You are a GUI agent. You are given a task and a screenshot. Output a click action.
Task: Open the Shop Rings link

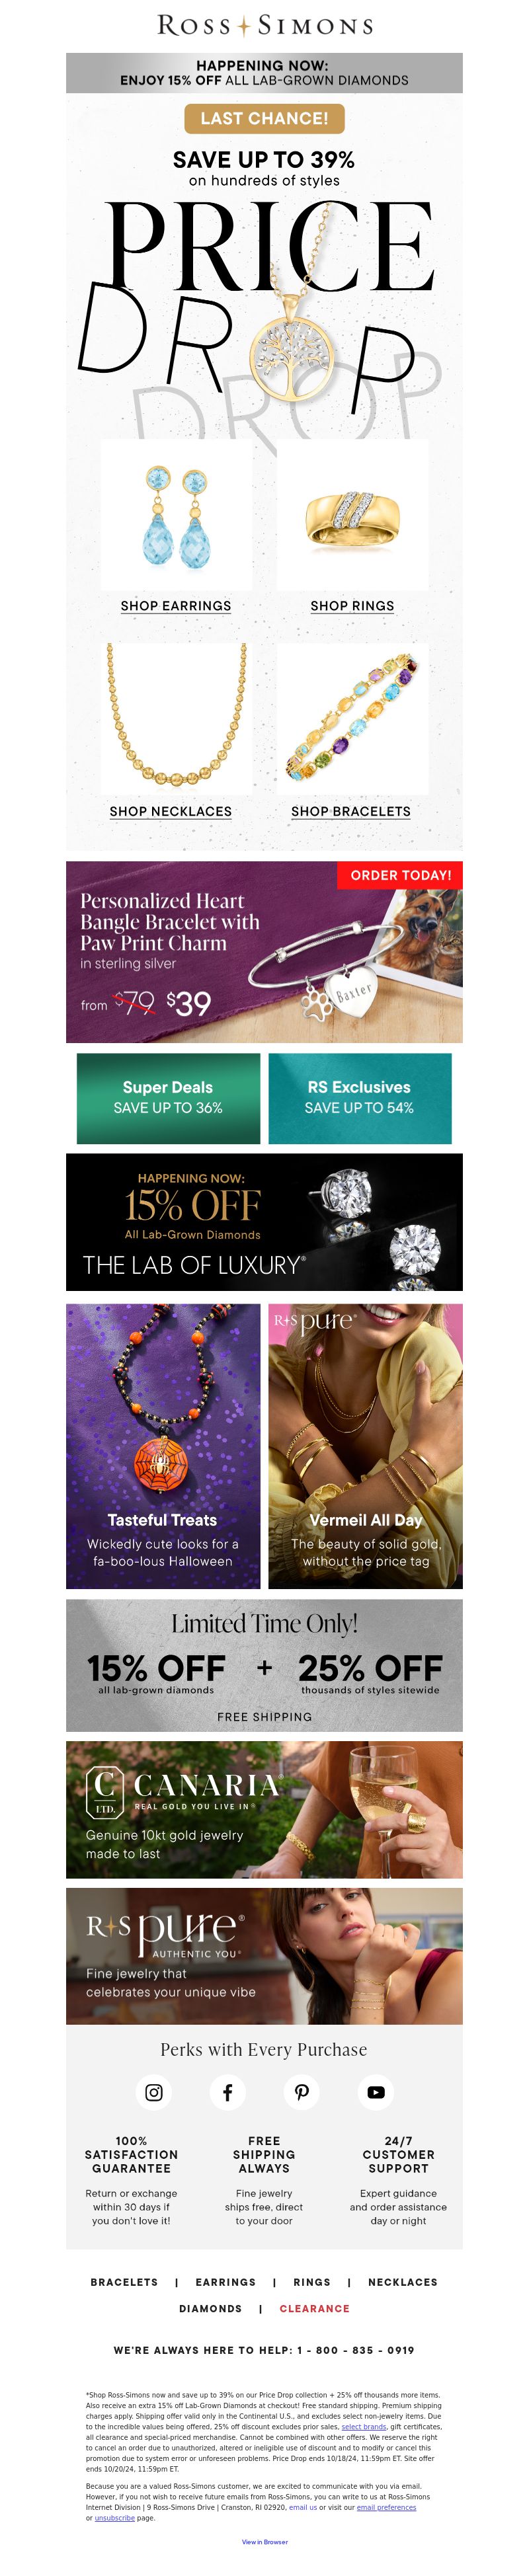tap(352, 606)
